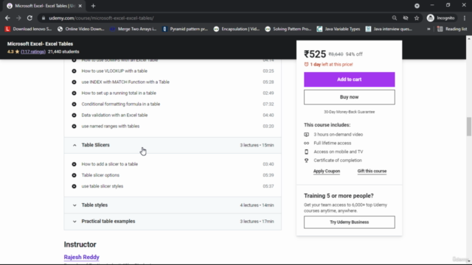472x265 pixels.
Task: Click the on-demand video icon
Action: coord(307,134)
